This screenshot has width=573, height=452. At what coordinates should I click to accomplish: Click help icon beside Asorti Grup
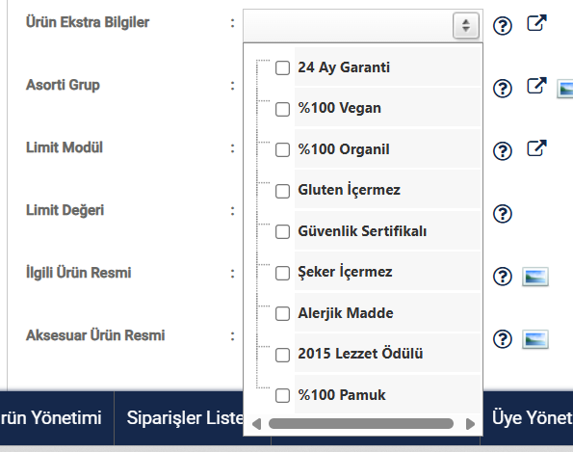pos(503,88)
